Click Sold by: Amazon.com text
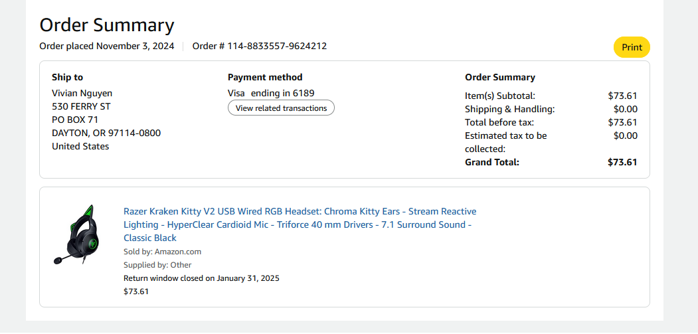Viewport: 698px width, 334px height. click(x=162, y=252)
